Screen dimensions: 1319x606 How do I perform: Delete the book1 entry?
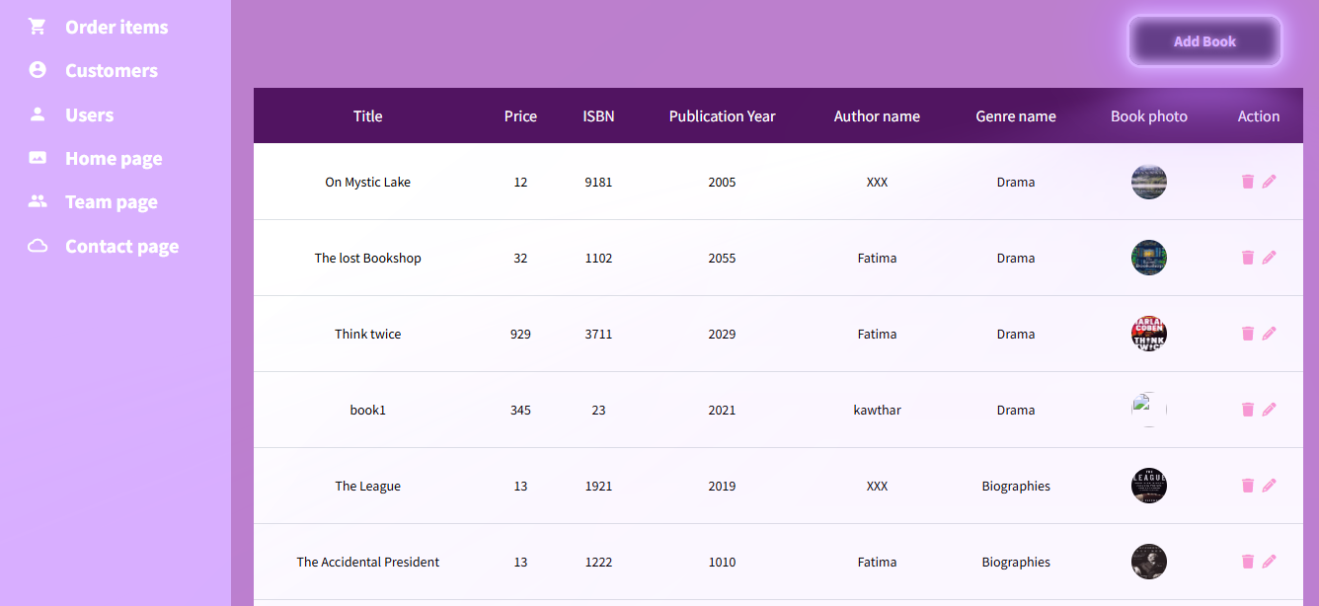pos(1248,410)
